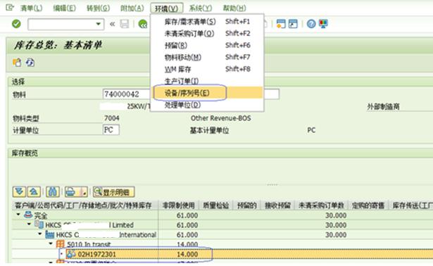433x266 pixels.
Task: Click the 外部制造商 label
Action: [383, 106]
